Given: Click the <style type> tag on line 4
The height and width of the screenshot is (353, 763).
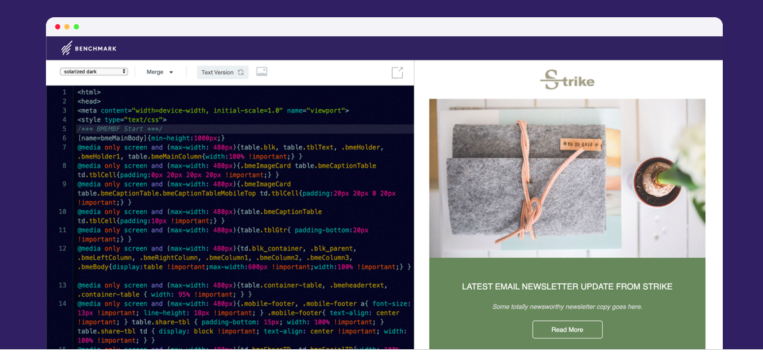Looking at the screenshot, I should [122, 120].
